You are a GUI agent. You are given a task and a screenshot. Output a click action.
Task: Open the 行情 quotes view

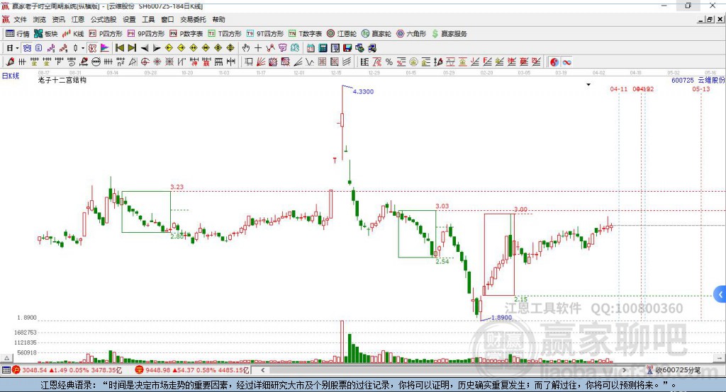(18, 34)
